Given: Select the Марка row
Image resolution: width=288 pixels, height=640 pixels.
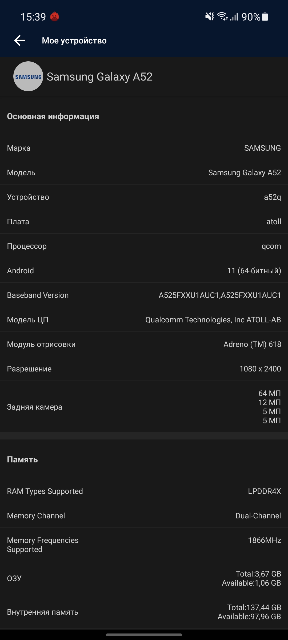Looking at the screenshot, I should pos(144,148).
